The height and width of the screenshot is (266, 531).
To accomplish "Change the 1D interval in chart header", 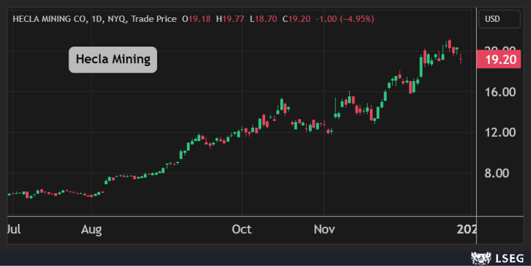I will tap(95, 19).
